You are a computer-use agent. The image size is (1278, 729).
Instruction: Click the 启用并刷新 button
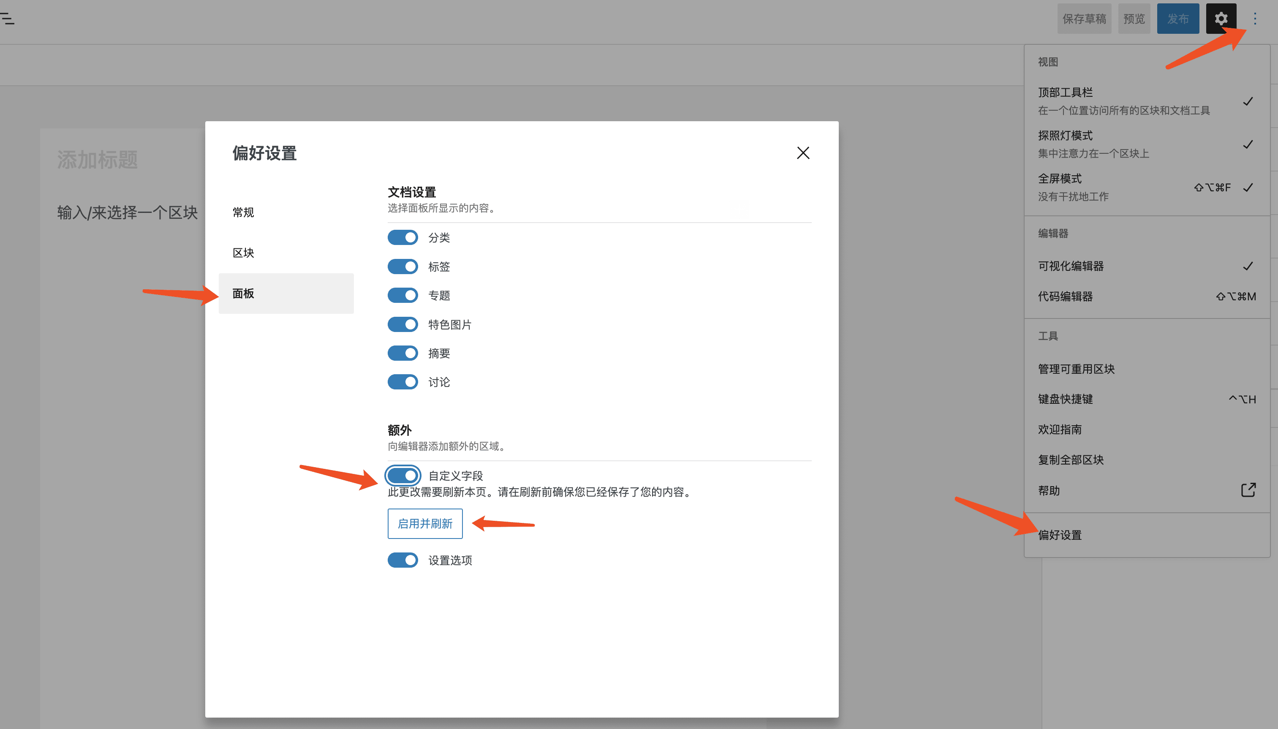(x=425, y=524)
